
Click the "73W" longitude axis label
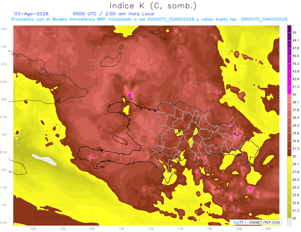(121, 229)
